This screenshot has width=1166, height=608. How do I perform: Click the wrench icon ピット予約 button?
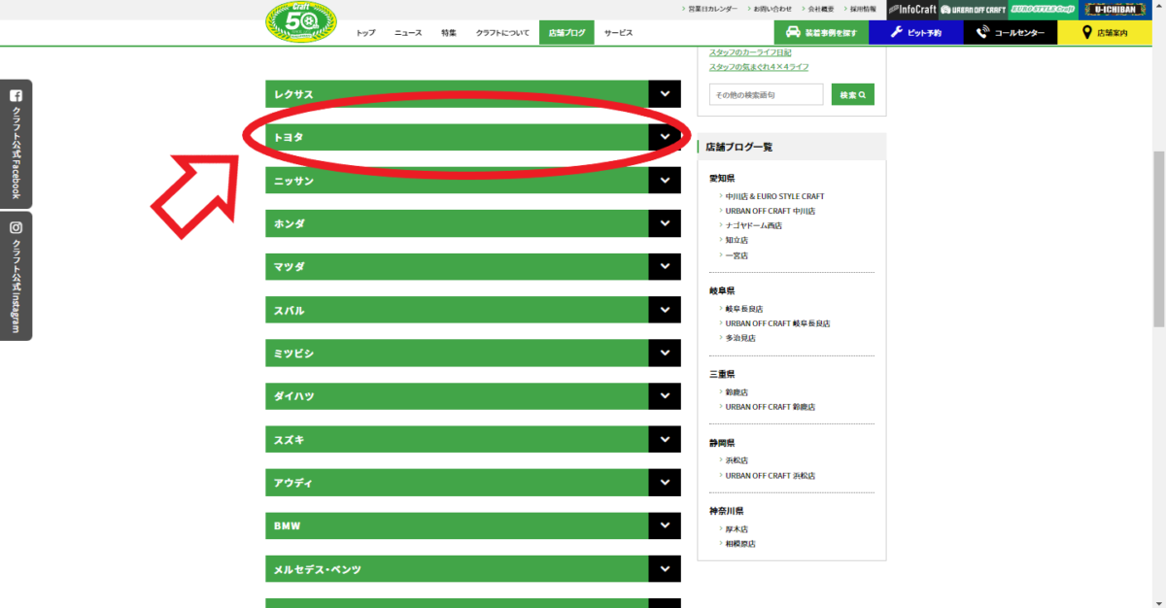915,32
